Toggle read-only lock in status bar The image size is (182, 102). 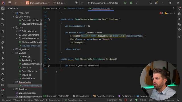click(178, 100)
